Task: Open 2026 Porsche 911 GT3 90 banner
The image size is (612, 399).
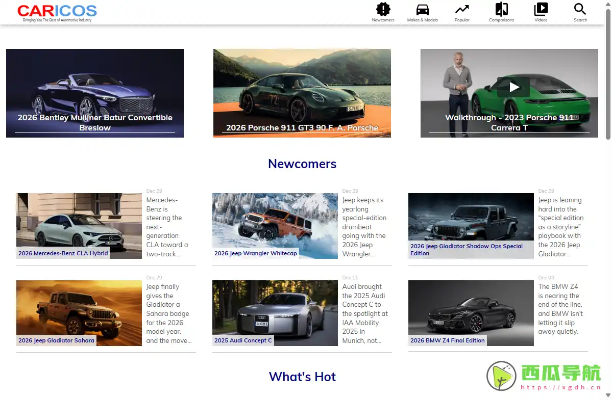Action: pos(302,93)
